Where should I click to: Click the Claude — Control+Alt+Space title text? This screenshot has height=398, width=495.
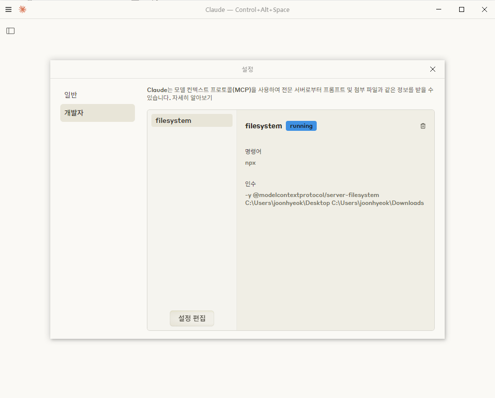[247, 10]
